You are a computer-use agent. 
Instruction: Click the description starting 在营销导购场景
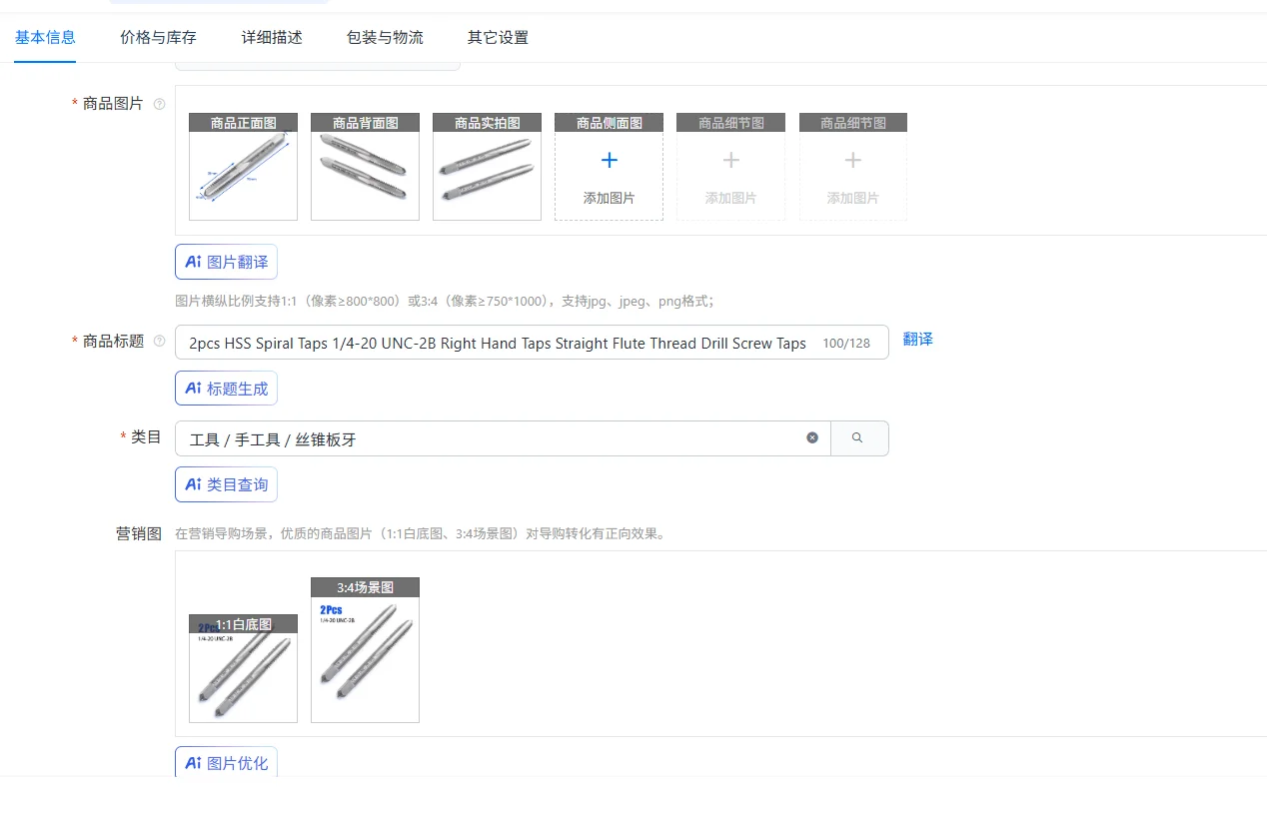click(420, 533)
